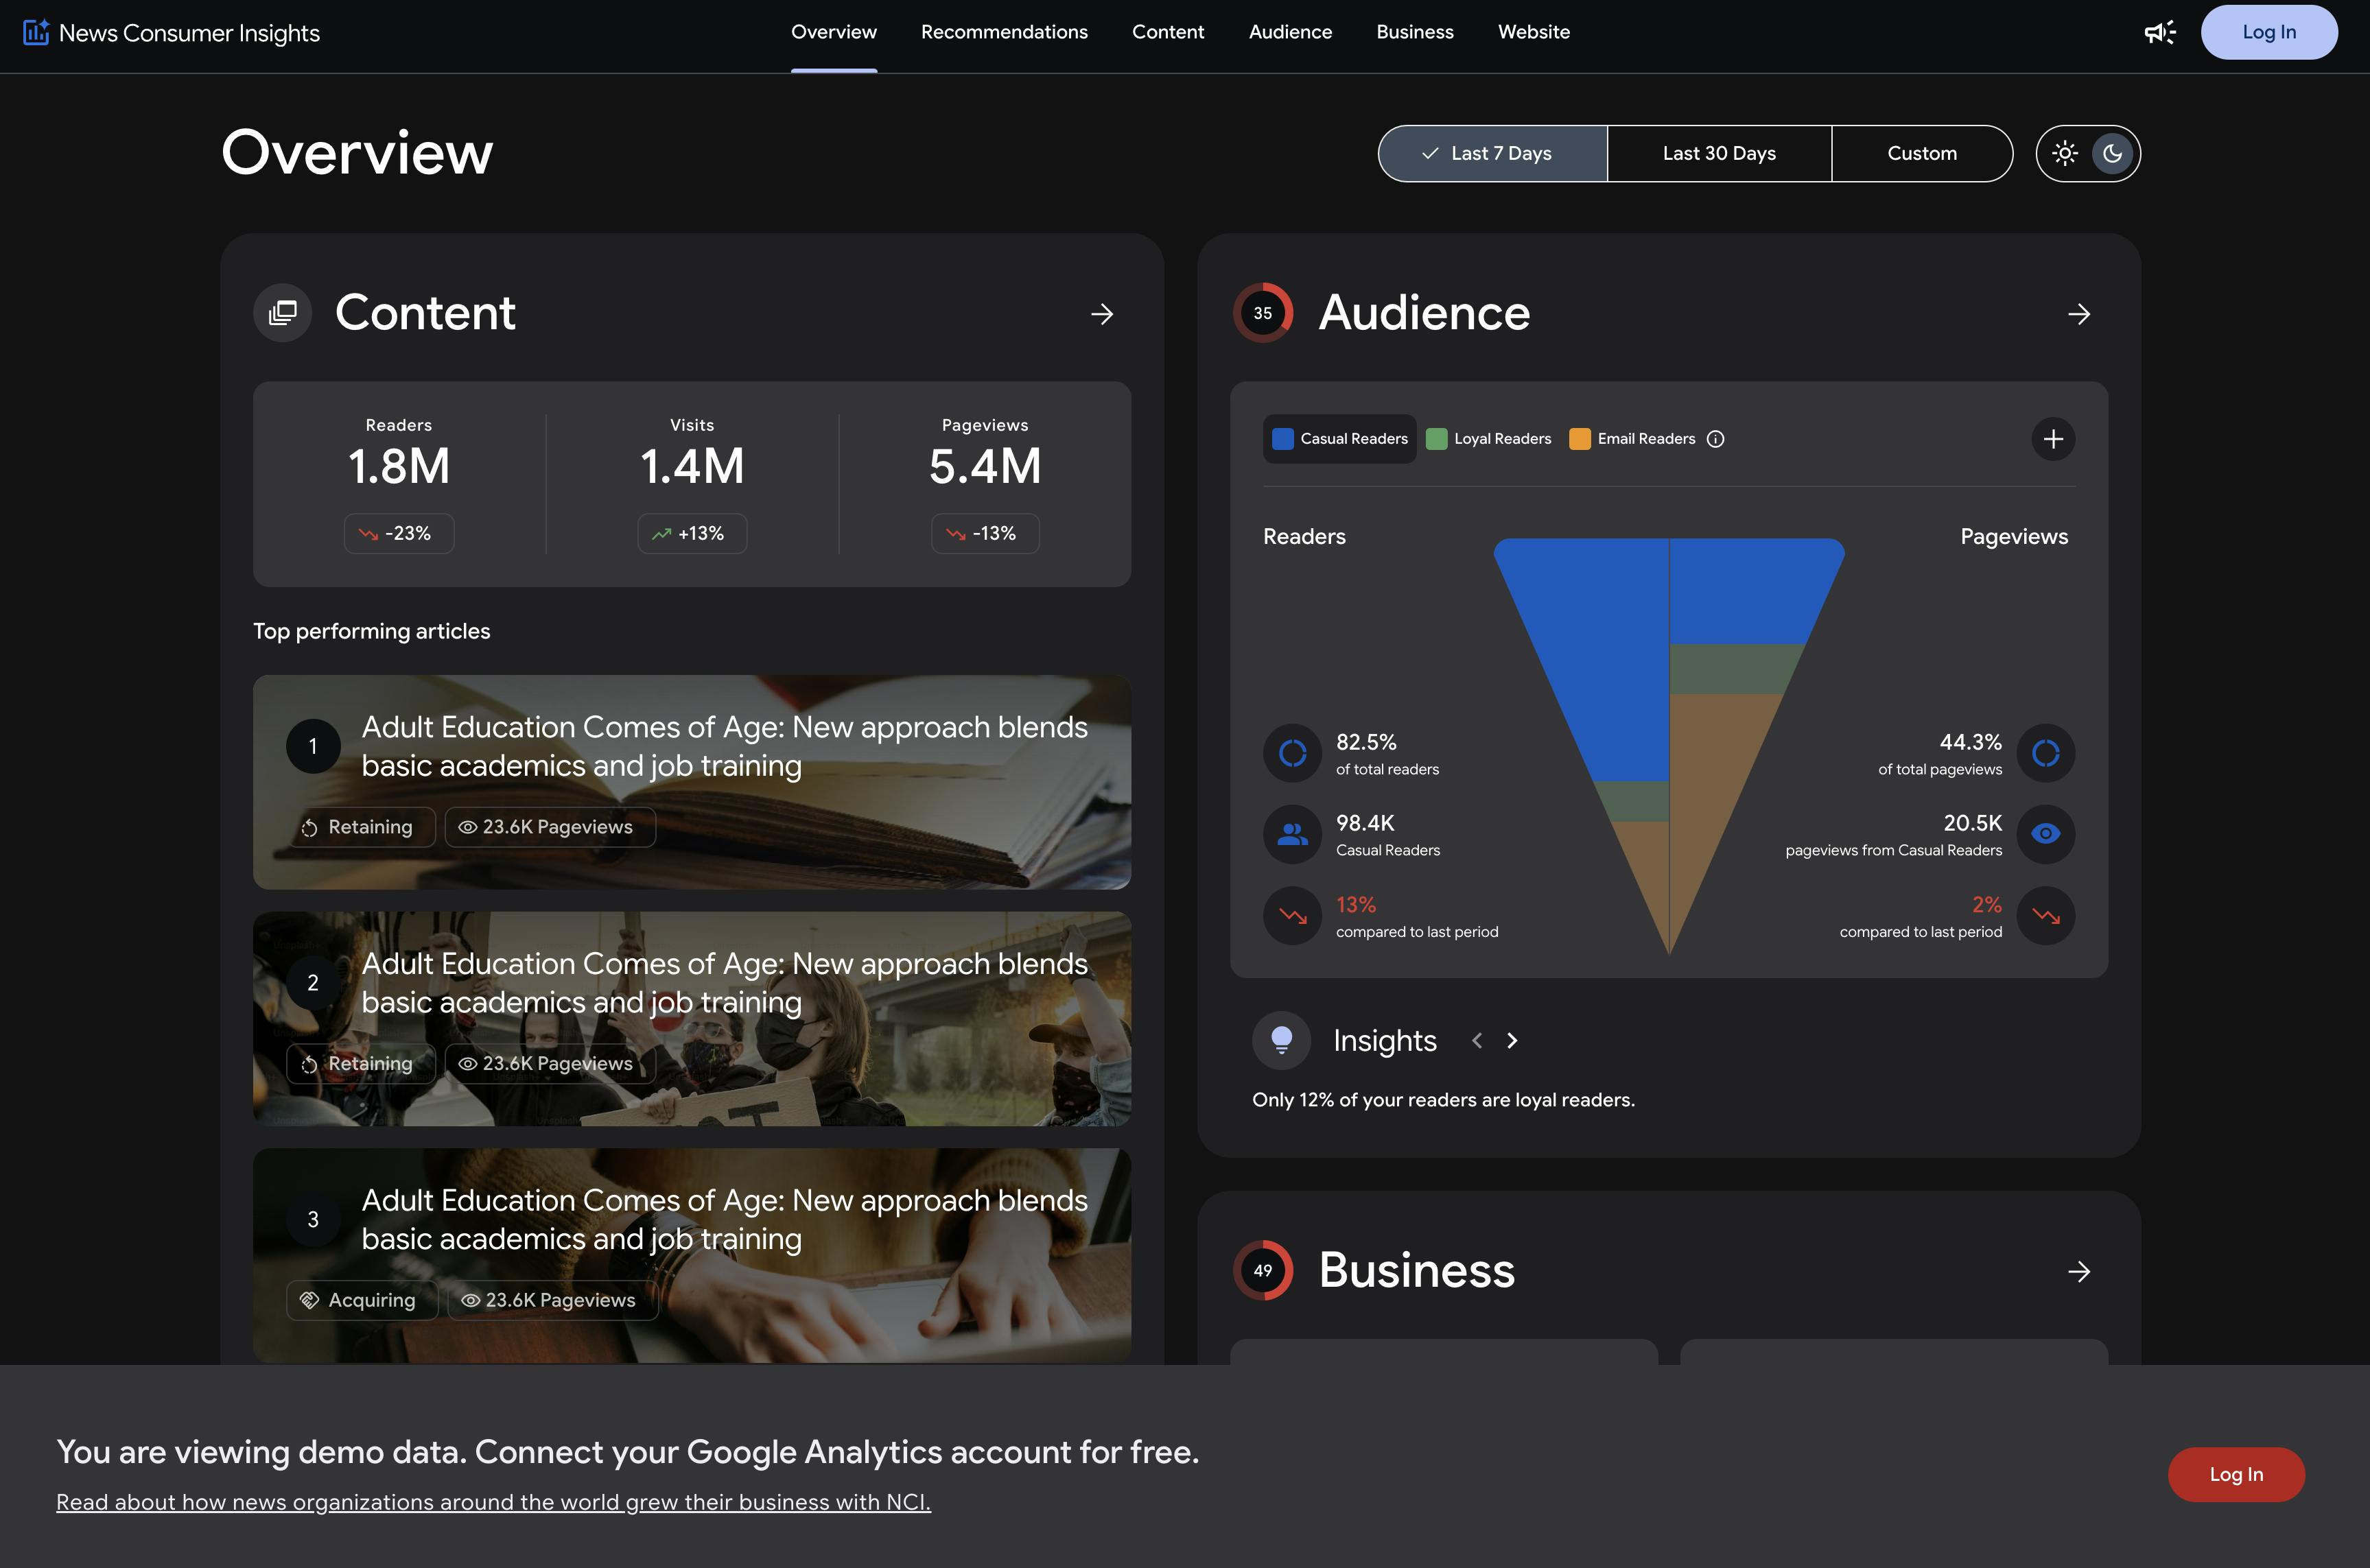The image size is (2370, 1568).
Task: Go to next insight chevron
Action: click(x=1512, y=1041)
